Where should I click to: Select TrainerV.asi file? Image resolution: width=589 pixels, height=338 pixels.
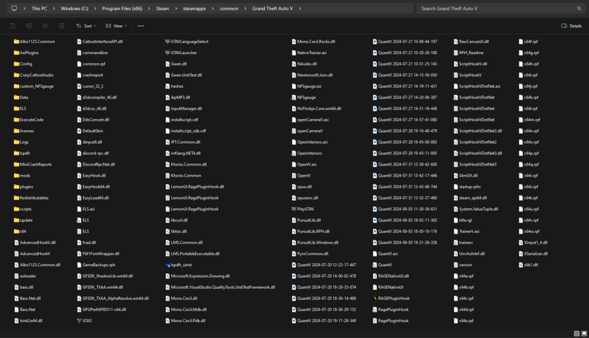coord(466,231)
